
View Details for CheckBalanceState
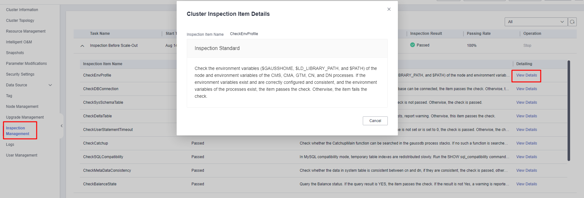pos(526,184)
